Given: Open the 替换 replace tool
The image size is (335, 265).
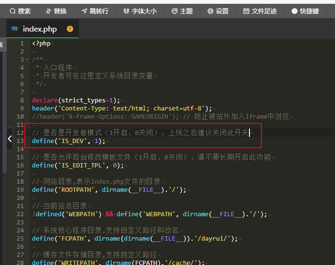Looking at the screenshot, I should (56, 11).
